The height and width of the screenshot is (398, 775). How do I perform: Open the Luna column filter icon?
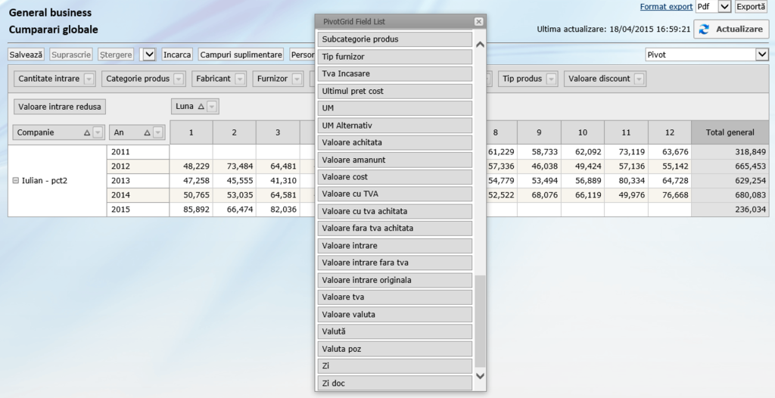[x=212, y=107]
